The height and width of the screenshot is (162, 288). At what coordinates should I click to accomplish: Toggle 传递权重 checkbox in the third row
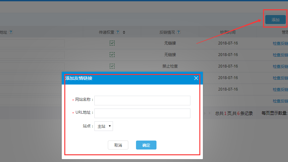112,66
